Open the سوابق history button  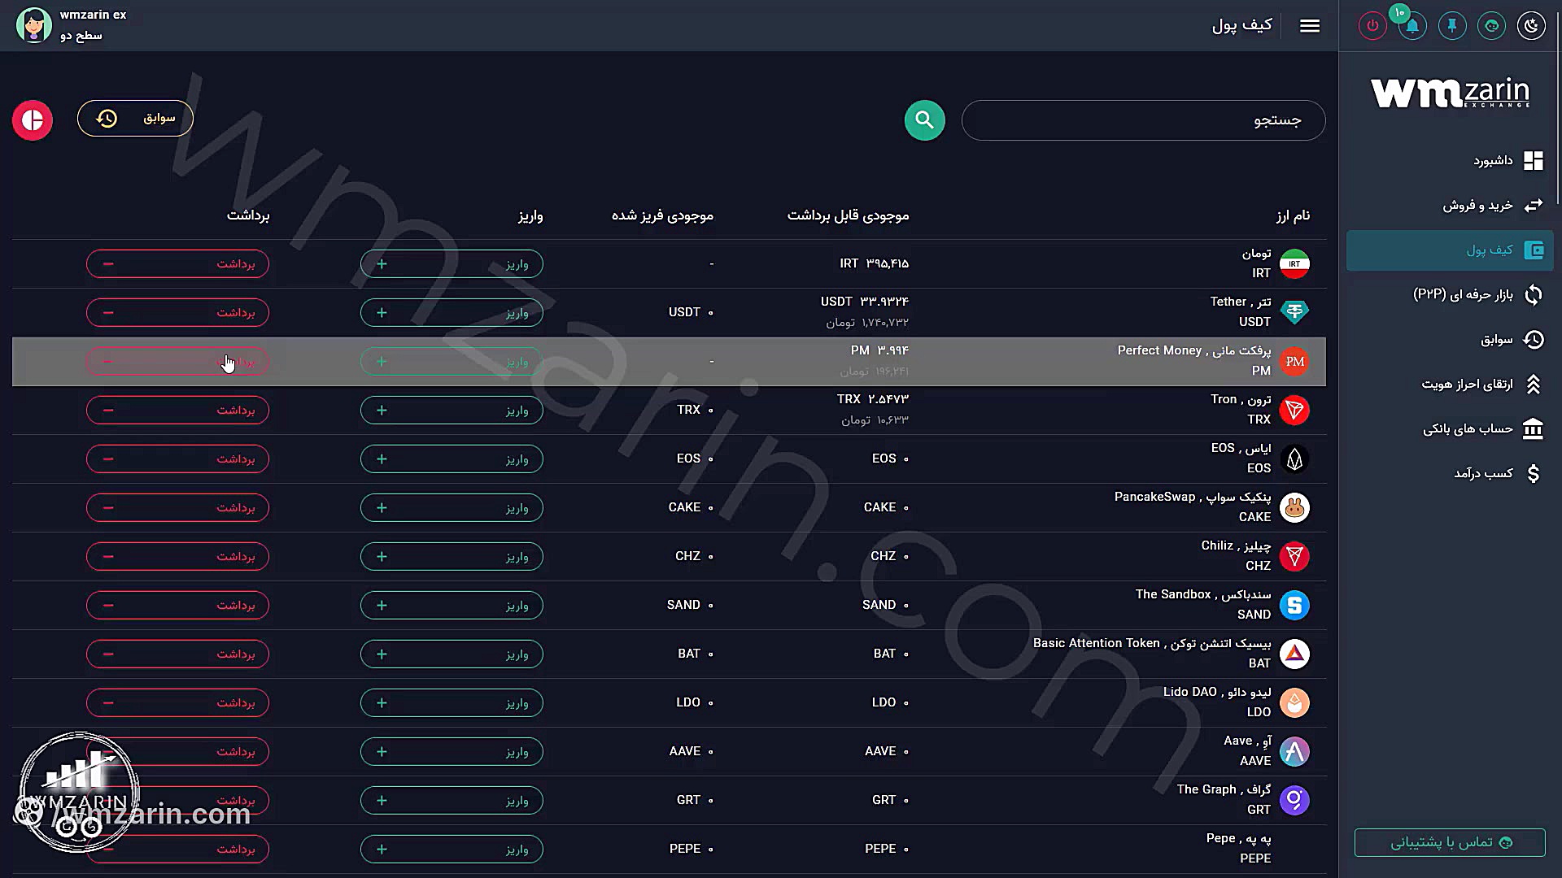click(135, 119)
